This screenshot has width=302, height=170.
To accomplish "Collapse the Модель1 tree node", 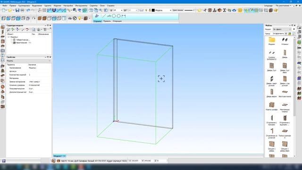I will click(x=8, y=37).
